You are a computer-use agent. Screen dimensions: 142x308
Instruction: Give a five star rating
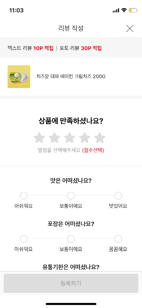pyautogui.click(x=100, y=138)
